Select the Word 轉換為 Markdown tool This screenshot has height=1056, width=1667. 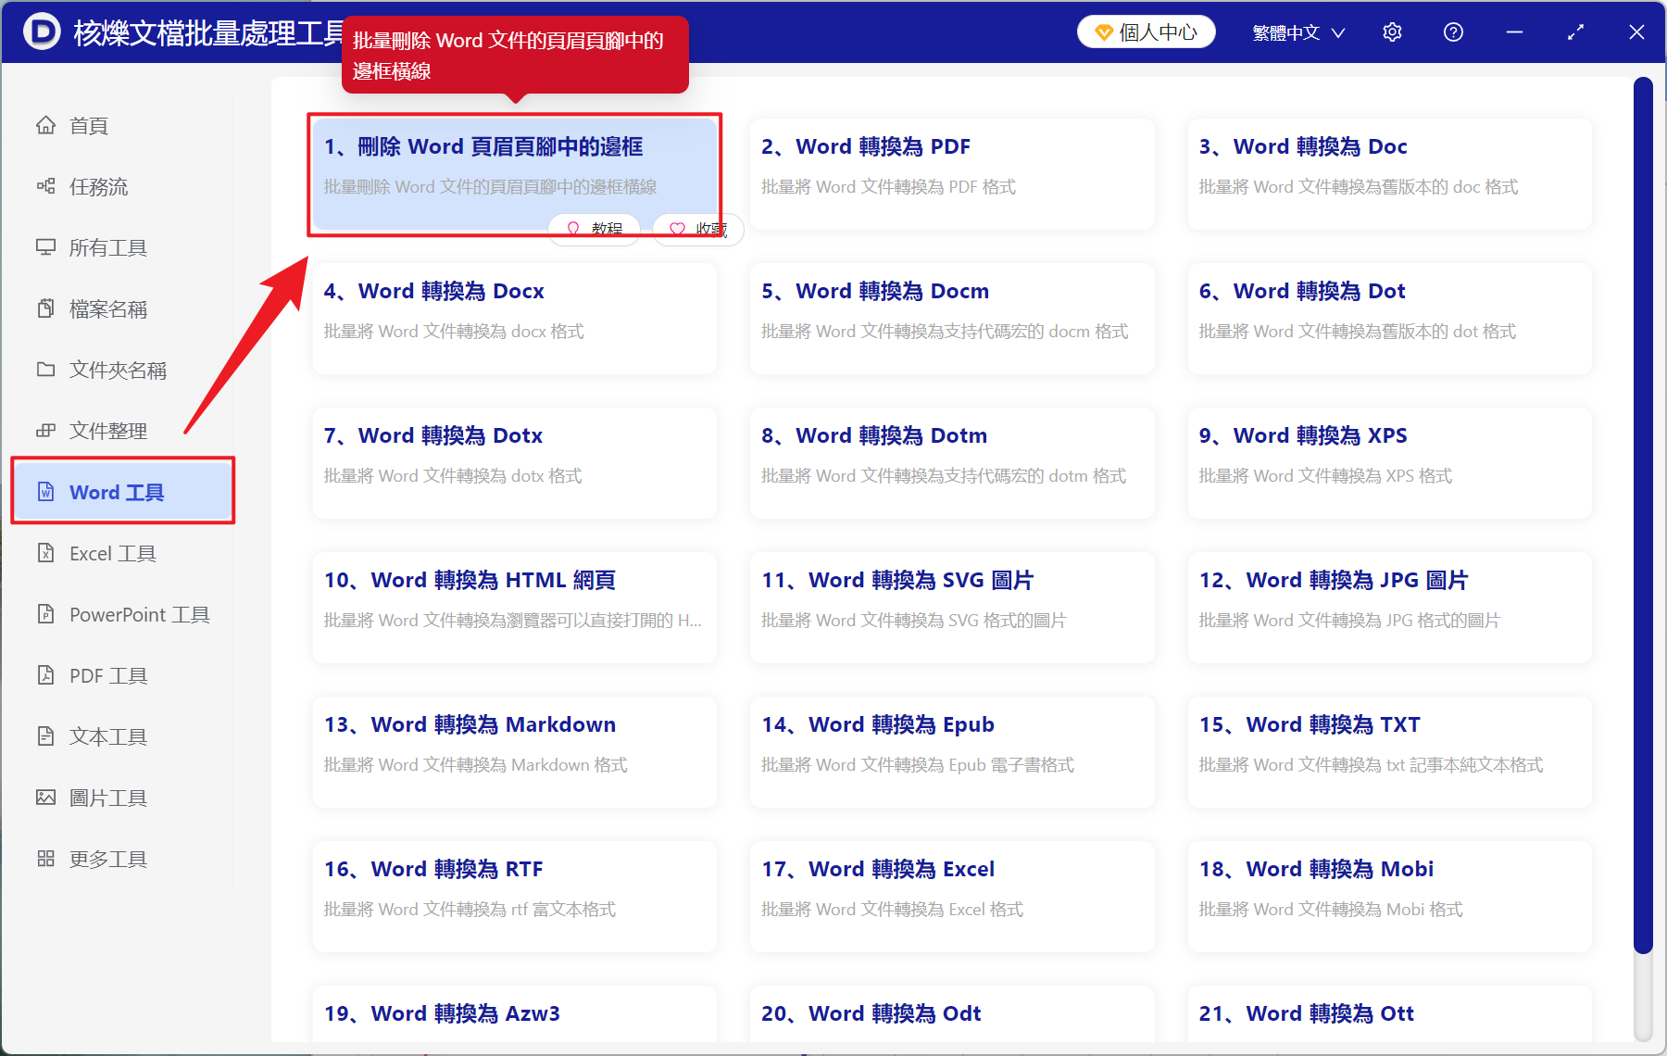click(x=514, y=751)
